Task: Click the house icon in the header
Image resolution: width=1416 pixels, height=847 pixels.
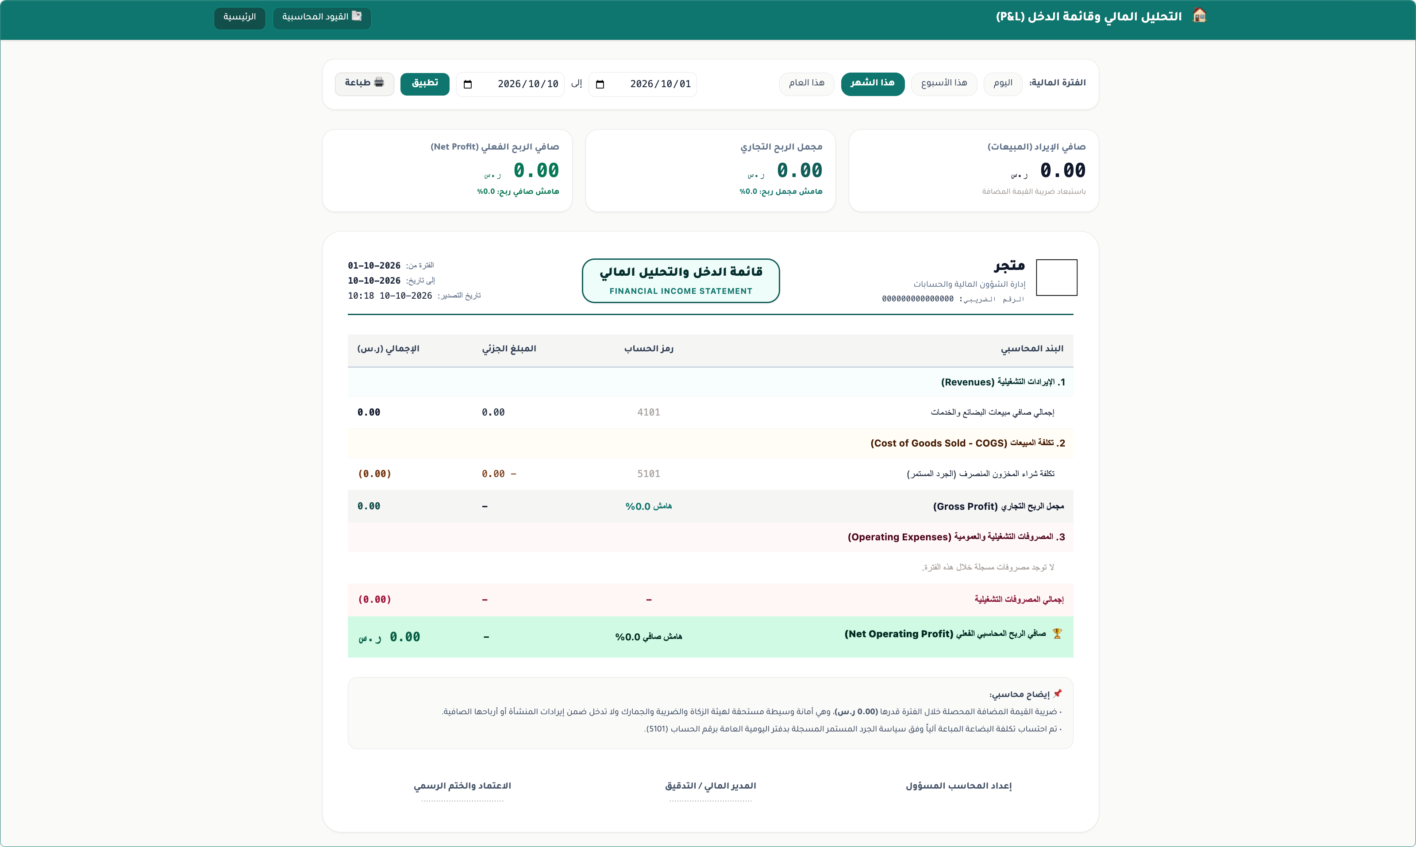Action: [x=1200, y=16]
